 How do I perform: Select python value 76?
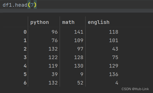point(55,40)
